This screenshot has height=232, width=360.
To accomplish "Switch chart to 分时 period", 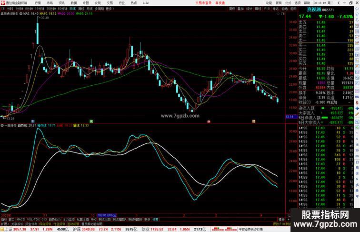I will point(10,9).
